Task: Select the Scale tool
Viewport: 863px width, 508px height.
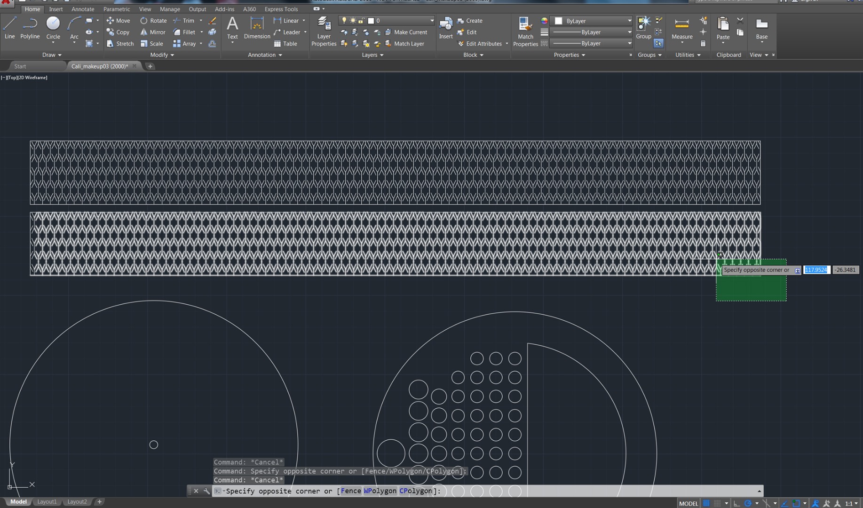Action: (x=151, y=43)
